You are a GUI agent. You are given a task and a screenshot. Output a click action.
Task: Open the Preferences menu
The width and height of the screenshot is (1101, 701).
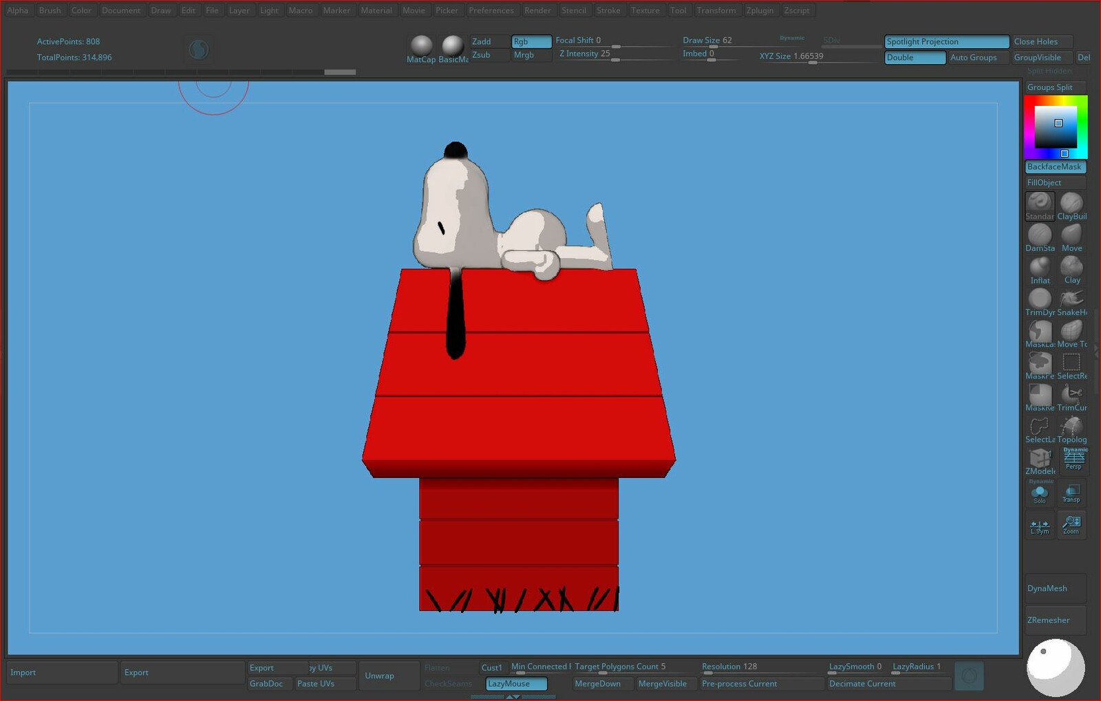(x=491, y=10)
